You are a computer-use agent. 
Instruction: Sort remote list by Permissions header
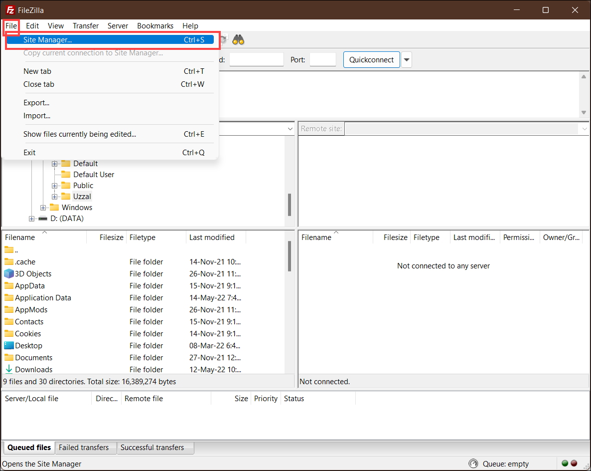(519, 237)
